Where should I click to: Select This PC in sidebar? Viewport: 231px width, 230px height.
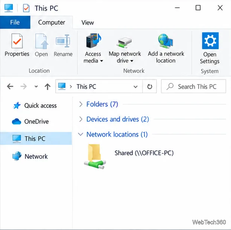pos(36,138)
